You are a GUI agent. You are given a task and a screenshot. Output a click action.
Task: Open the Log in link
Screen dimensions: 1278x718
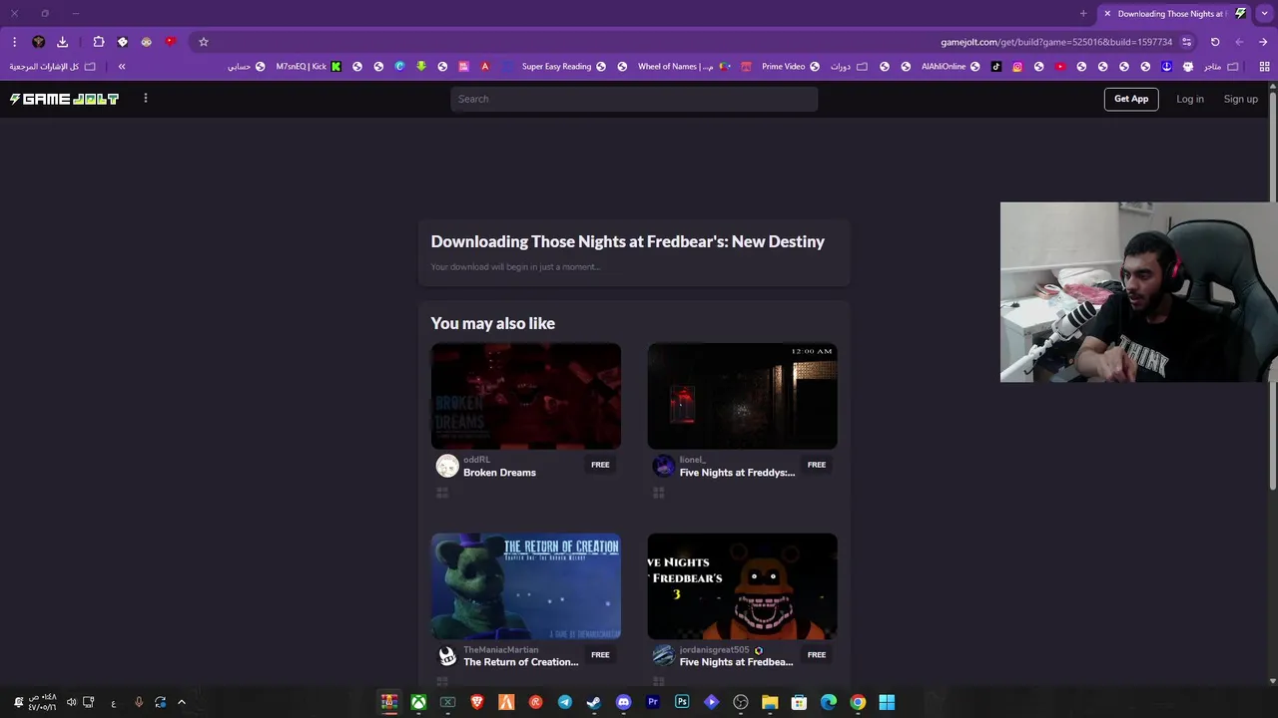1190,99
